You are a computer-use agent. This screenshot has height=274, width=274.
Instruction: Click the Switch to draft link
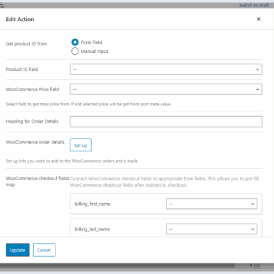click(x=254, y=5)
